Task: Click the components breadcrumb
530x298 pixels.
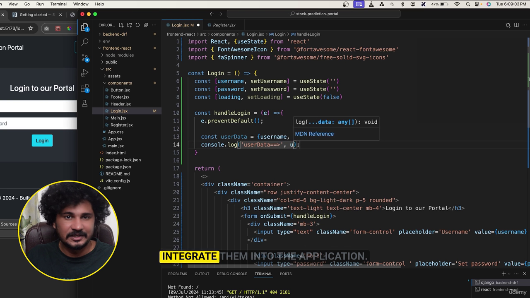Action: (223, 34)
